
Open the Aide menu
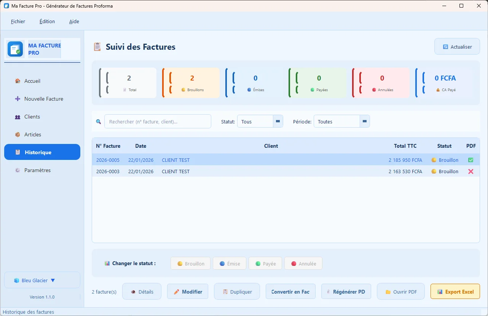click(74, 21)
